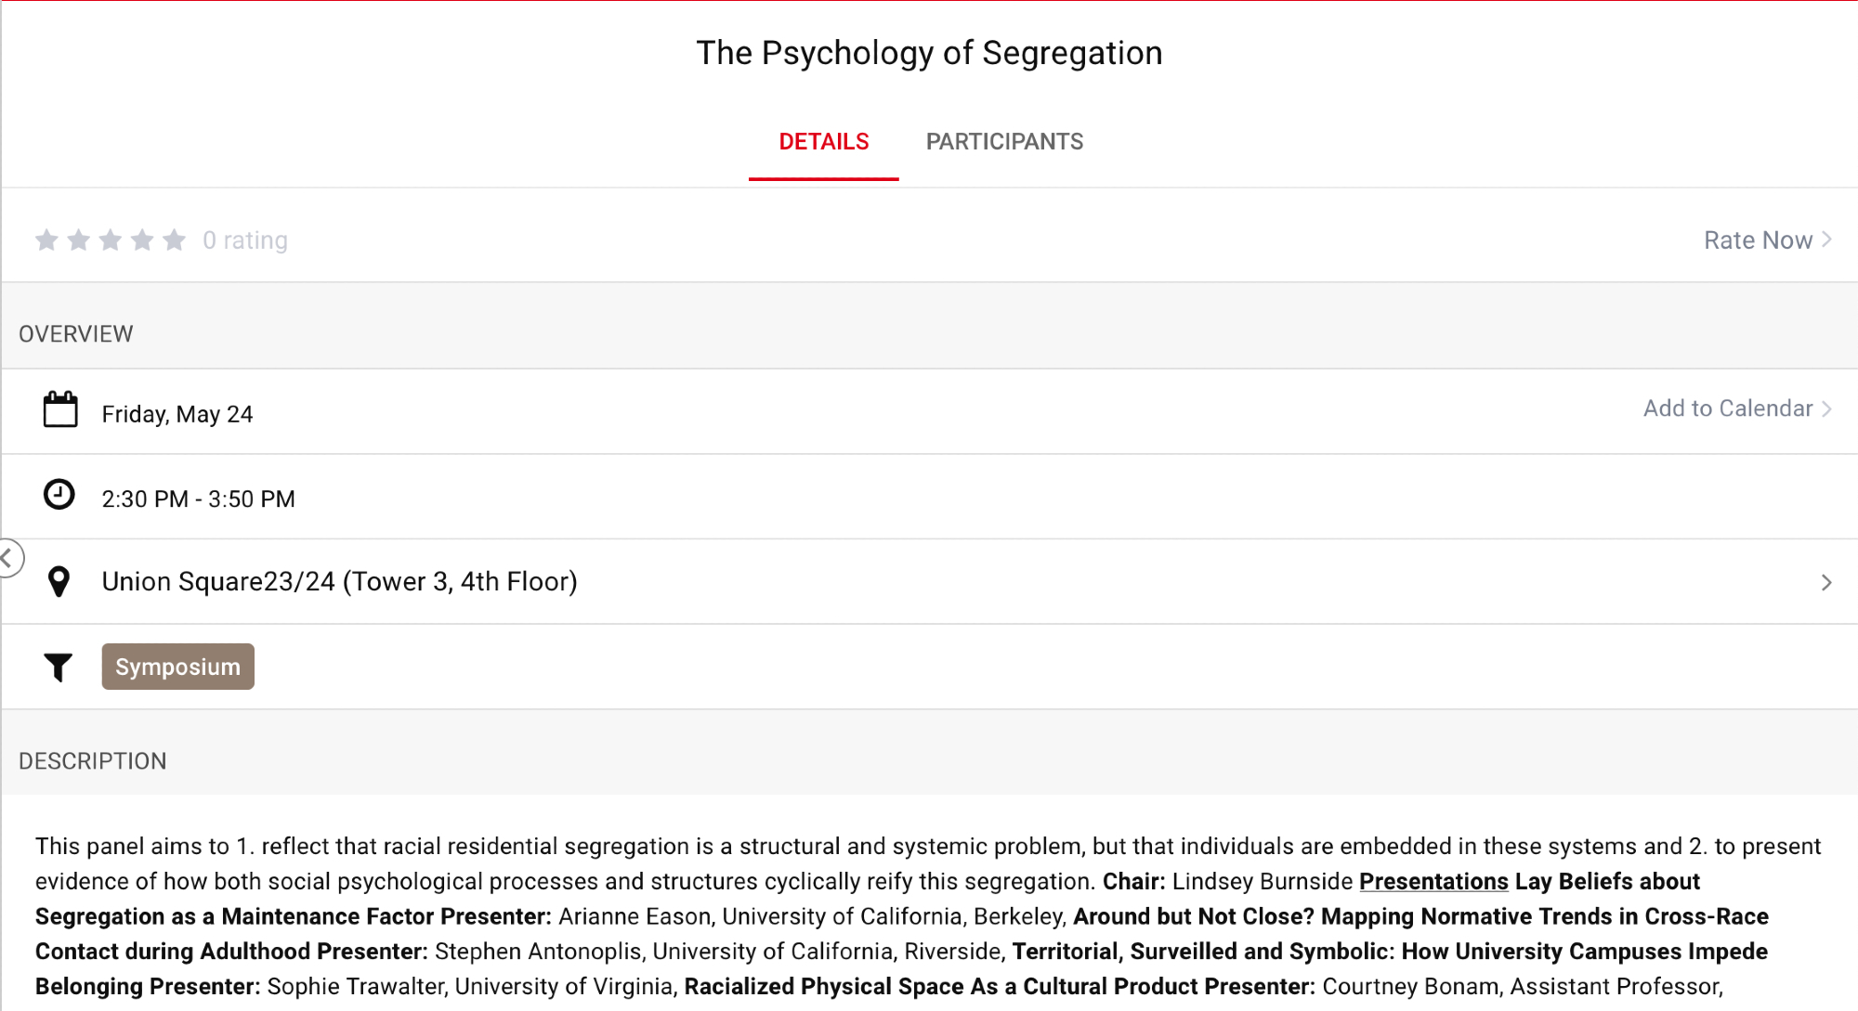Switch to the Participants tab
Image resolution: width=1858 pixels, height=1011 pixels.
[x=1004, y=142]
